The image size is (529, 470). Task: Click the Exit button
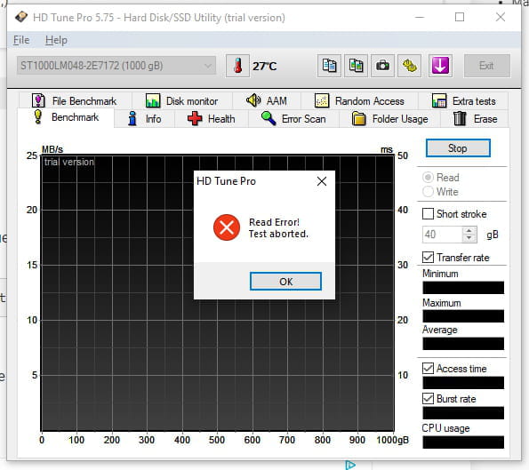pos(486,66)
